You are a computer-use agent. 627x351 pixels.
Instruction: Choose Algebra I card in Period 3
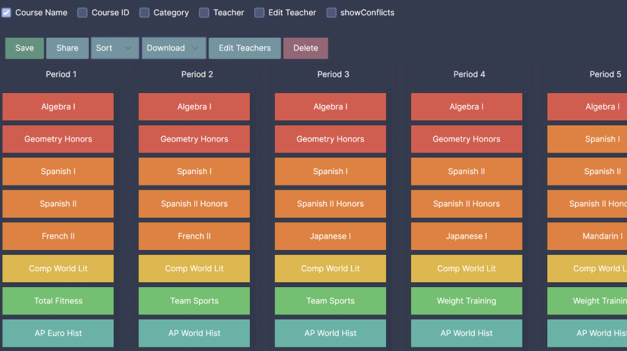pyautogui.click(x=330, y=106)
